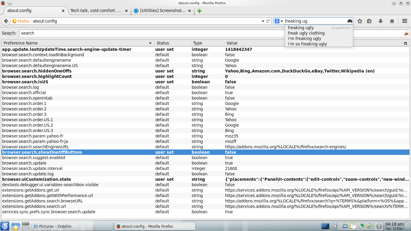Sort by the Status column header
The width and height of the screenshot is (411, 231).
(173, 43)
